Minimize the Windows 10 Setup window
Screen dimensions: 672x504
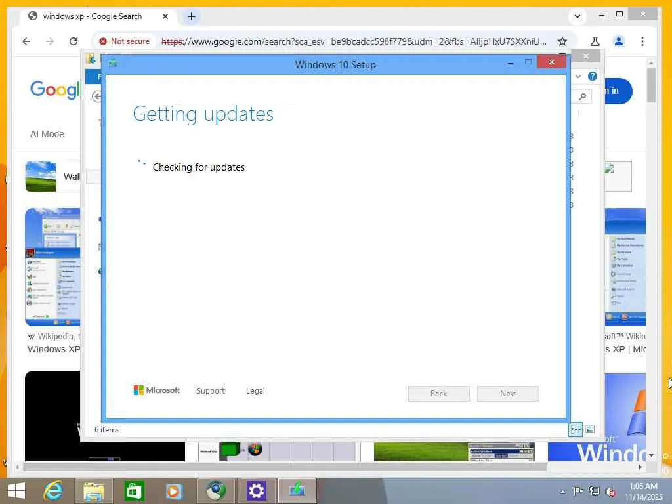510,63
